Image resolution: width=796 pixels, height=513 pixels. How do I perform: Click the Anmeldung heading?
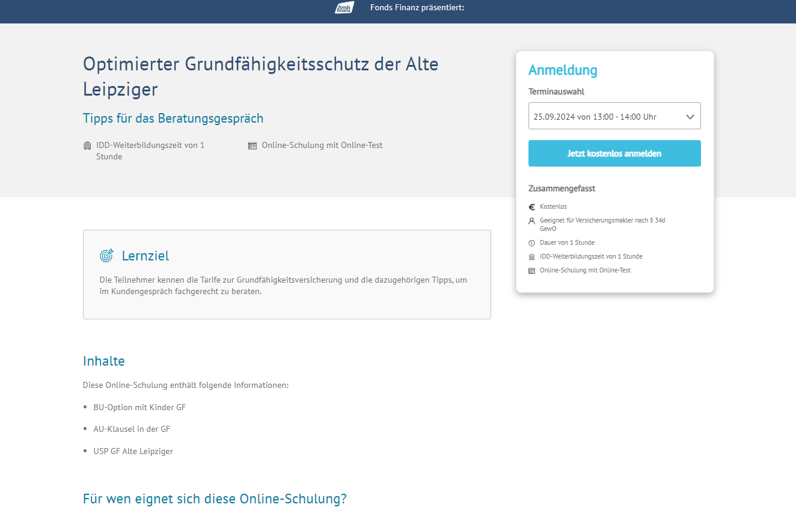click(563, 70)
